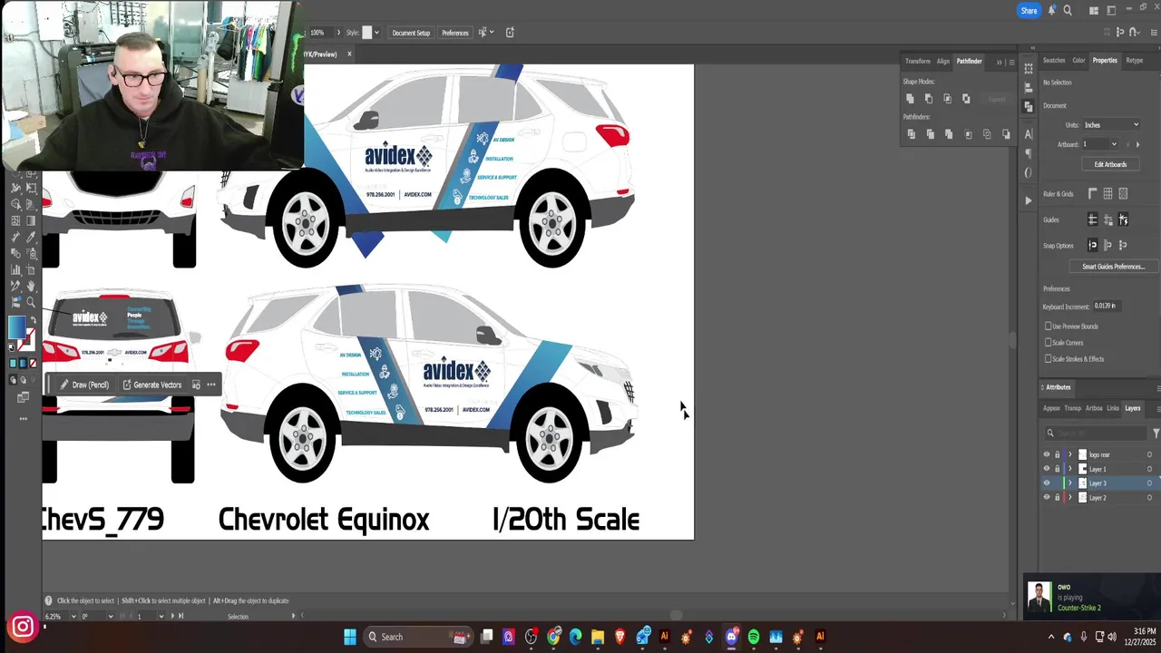Enable Use Preview Bounds checkbox
The image size is (1161, 653).
(1049, 326)
